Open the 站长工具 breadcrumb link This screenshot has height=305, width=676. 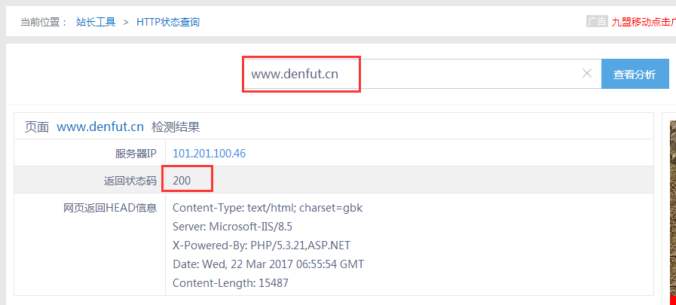tap(96, 22)
